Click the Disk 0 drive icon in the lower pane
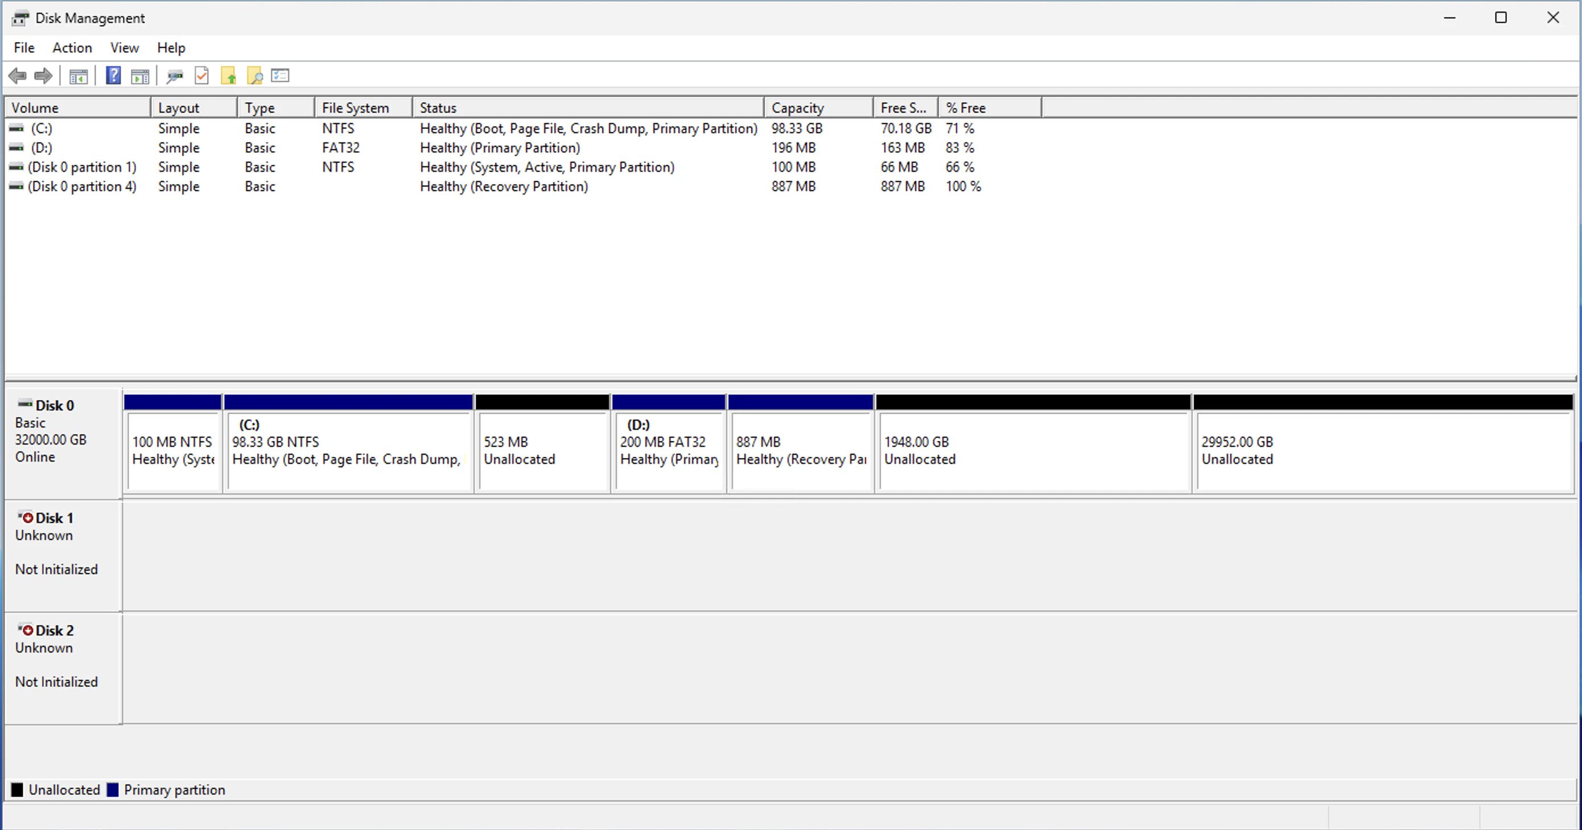1582x830 pixels. [25, 404]
